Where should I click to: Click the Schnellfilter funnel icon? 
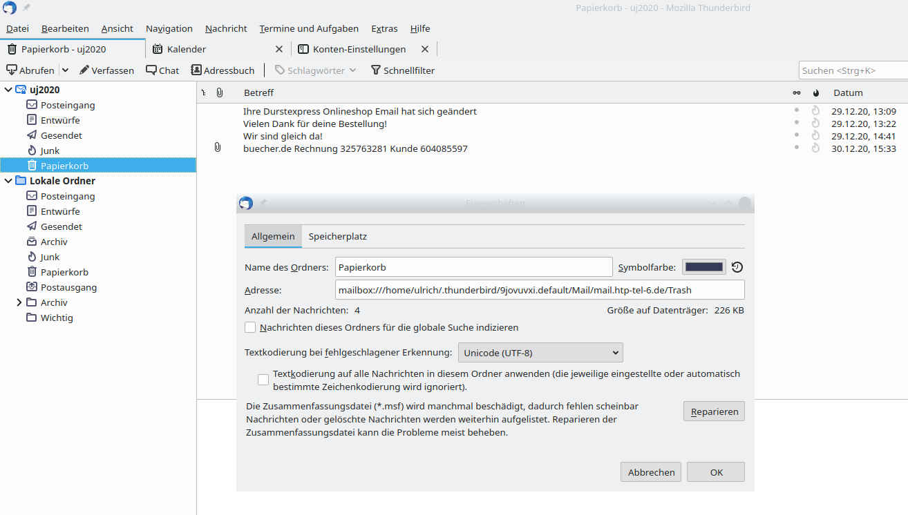coord(376,70)
